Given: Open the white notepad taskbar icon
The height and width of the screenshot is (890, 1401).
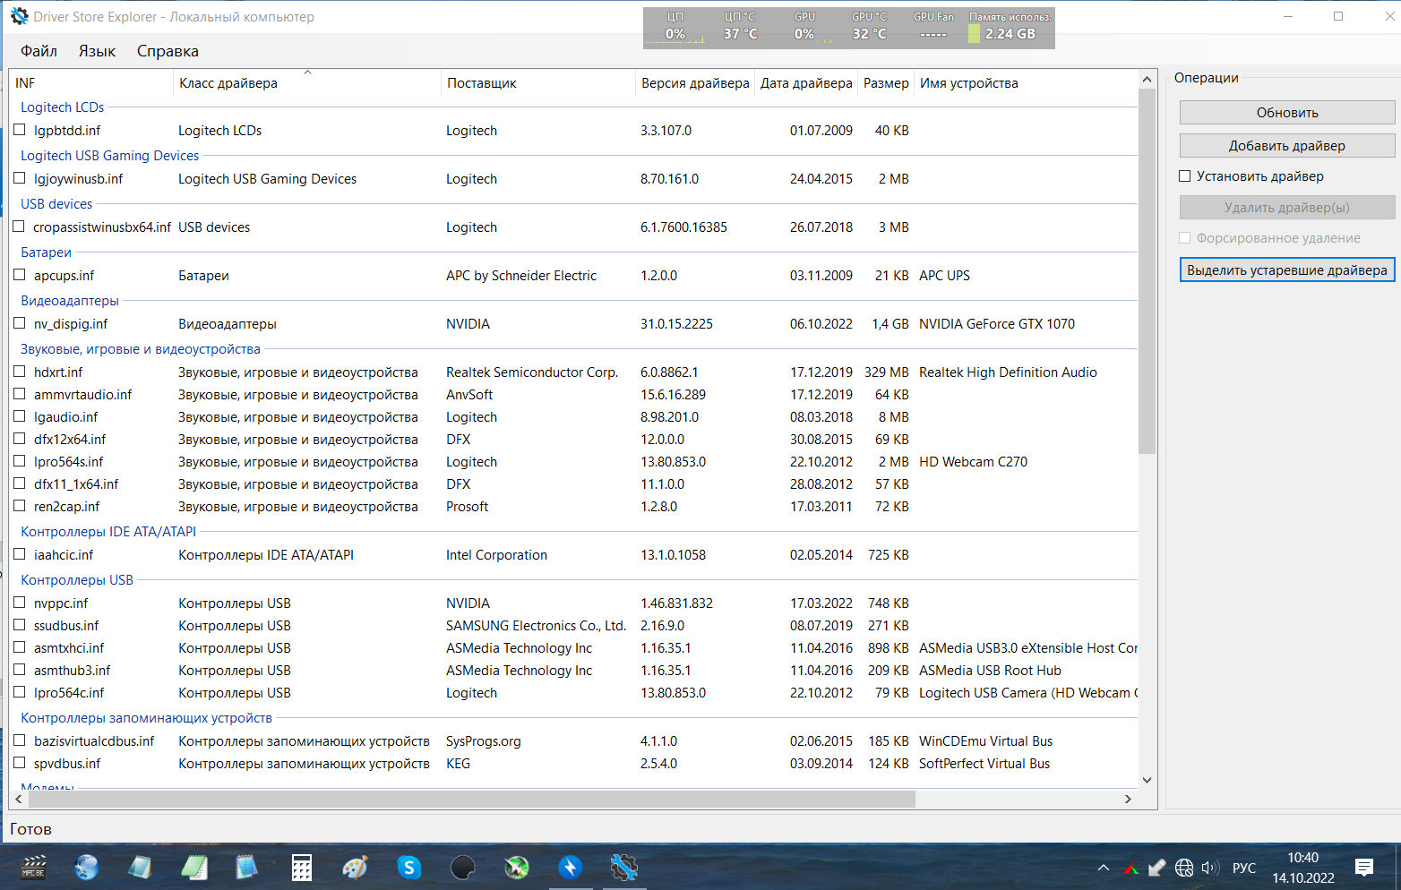Looking at the screenshot, I should click(141, 867).
